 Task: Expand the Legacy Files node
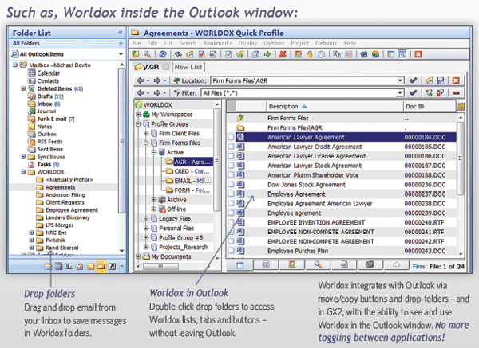click(146, 218)
